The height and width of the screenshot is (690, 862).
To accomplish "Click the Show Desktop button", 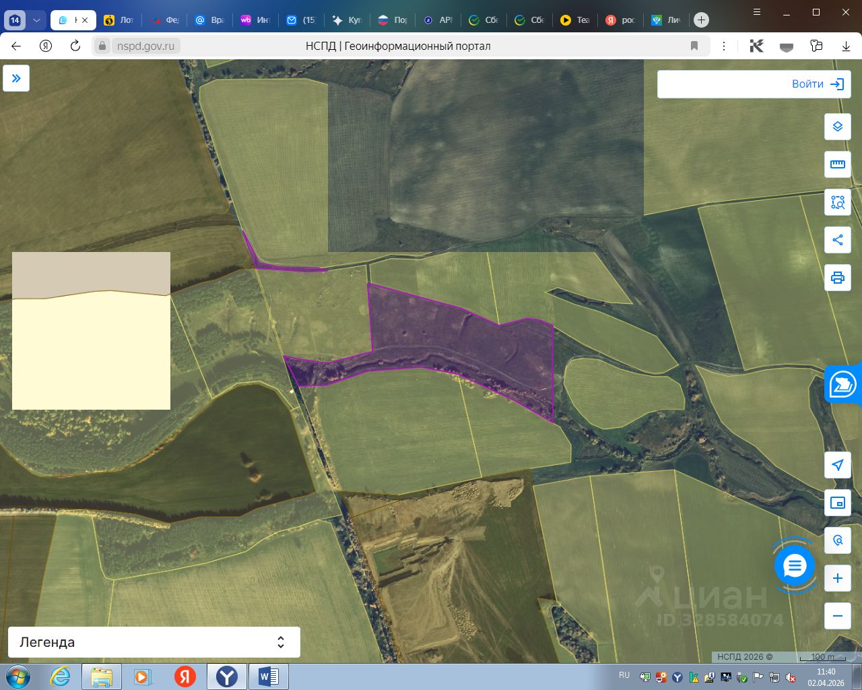I will click(857, 677).
